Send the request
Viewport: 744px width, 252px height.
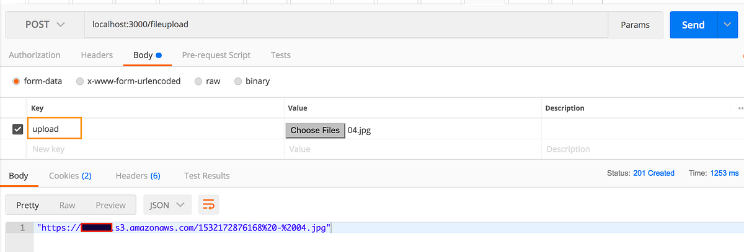693,25
